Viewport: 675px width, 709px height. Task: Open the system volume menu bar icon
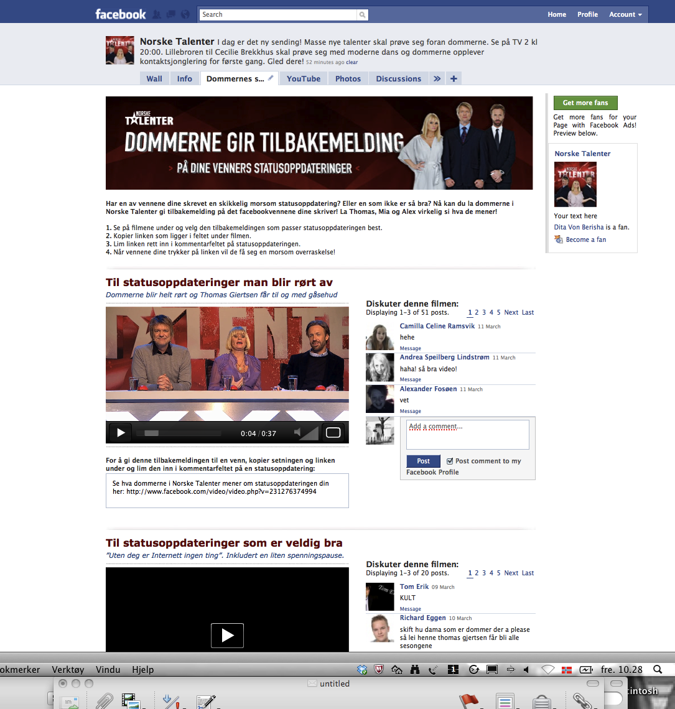tap(526, 670)
